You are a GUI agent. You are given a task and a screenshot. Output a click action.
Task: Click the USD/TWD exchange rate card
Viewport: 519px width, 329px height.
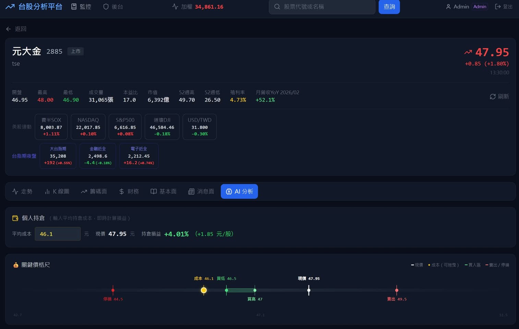point(200,127)
